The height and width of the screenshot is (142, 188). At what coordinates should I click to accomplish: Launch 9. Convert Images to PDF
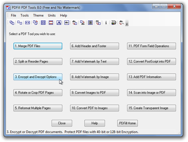[95, 93]
